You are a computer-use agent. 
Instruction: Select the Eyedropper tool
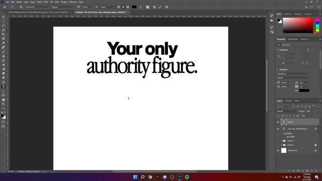coord(4,43)
